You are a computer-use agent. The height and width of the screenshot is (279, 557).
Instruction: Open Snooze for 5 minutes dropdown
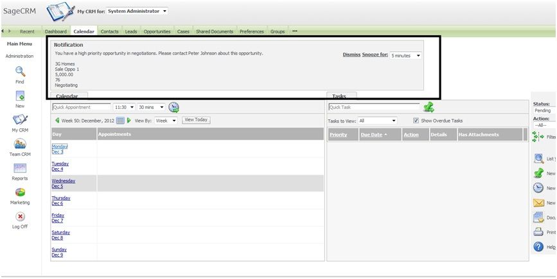[405, 56]
